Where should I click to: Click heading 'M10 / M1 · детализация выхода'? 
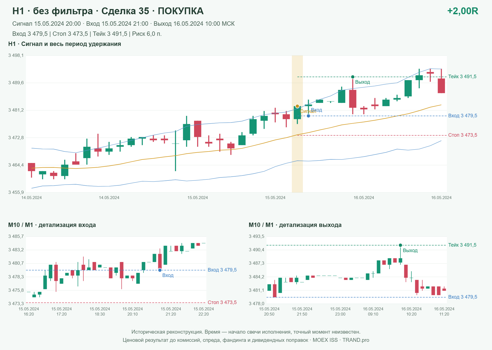pyautogui.click(x=295, y=225)
